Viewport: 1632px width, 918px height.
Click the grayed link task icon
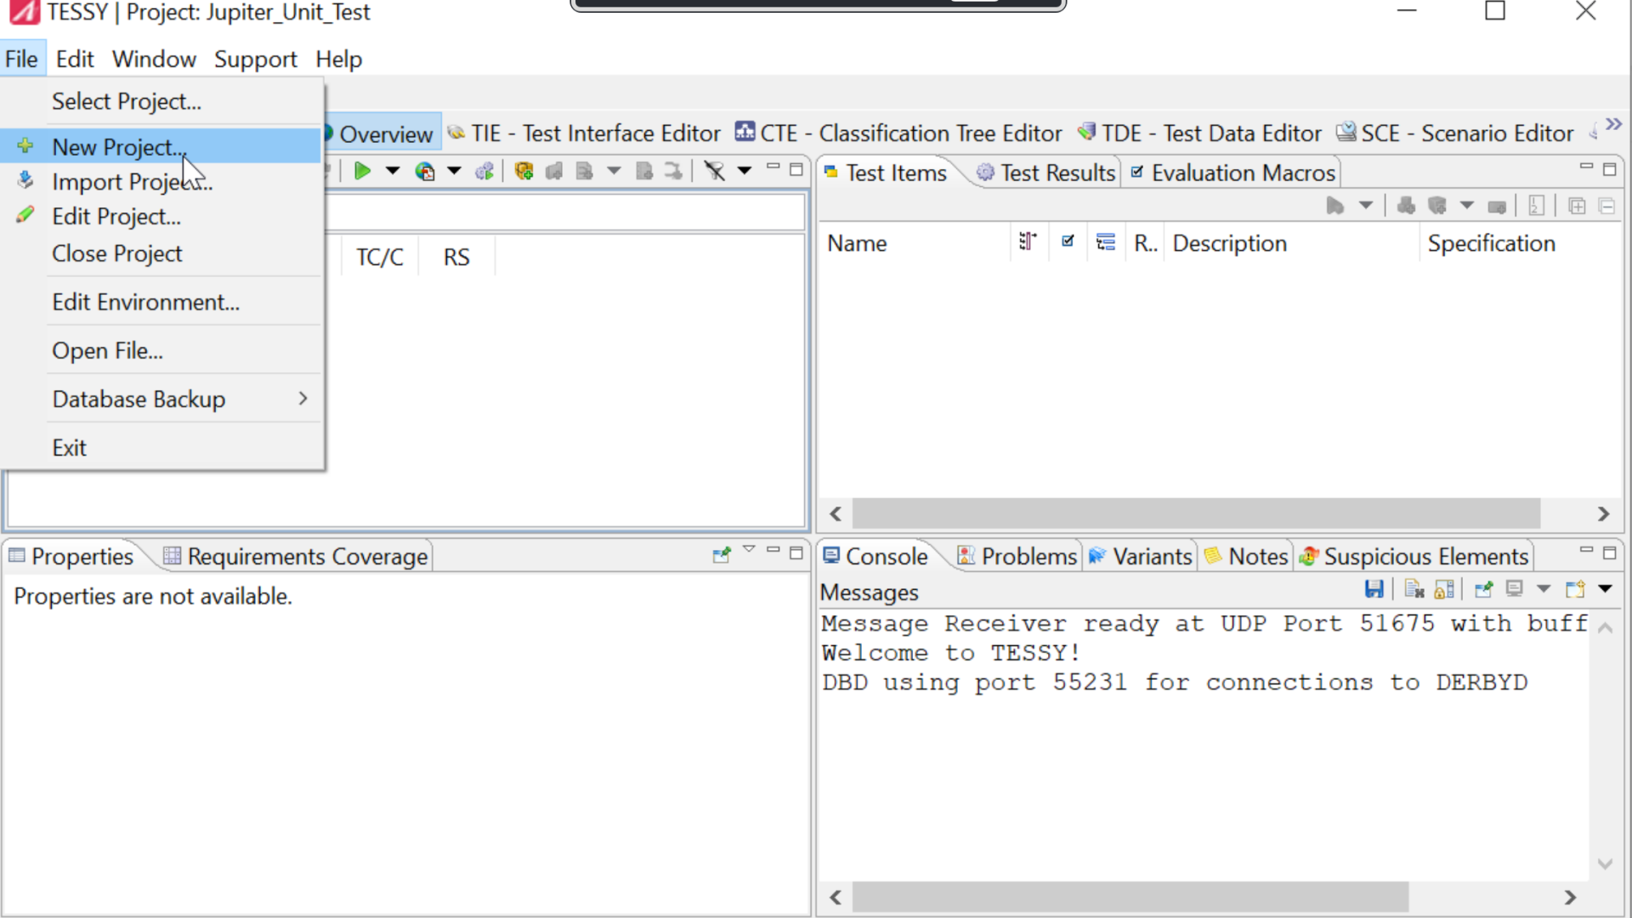(673, 172)
